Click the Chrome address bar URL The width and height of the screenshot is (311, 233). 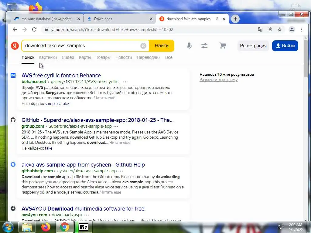112,29
